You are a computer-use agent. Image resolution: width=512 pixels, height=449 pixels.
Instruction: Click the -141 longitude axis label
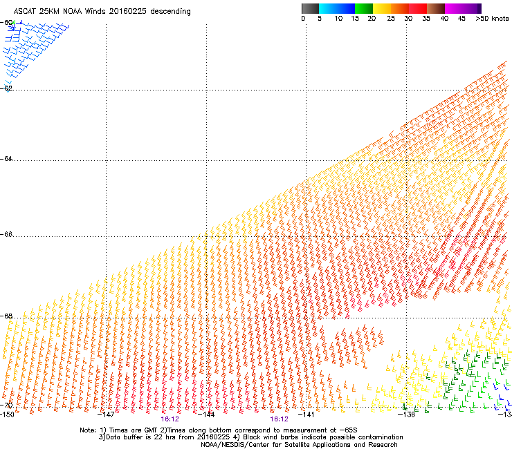pyautogui.click(x=306, y=414)
